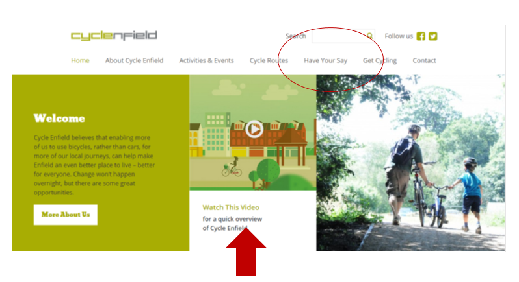Image resolution: width=519 pixels, height=282 pixels.
Task: Play the Cycle Enfield overview video
Action: (254, 130)
